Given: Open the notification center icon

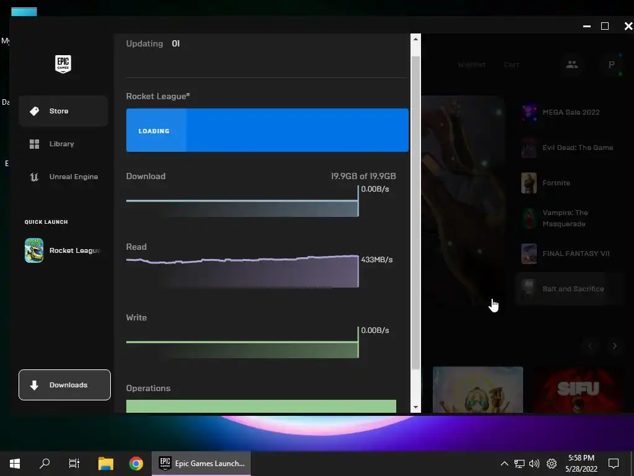Looking at the screenshot, I should point(614,464).
